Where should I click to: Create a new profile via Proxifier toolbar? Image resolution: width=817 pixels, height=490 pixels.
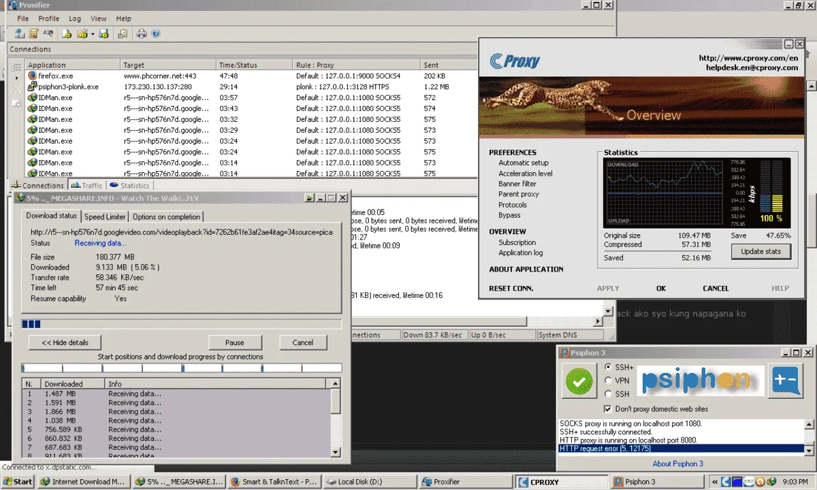[67, 33]
